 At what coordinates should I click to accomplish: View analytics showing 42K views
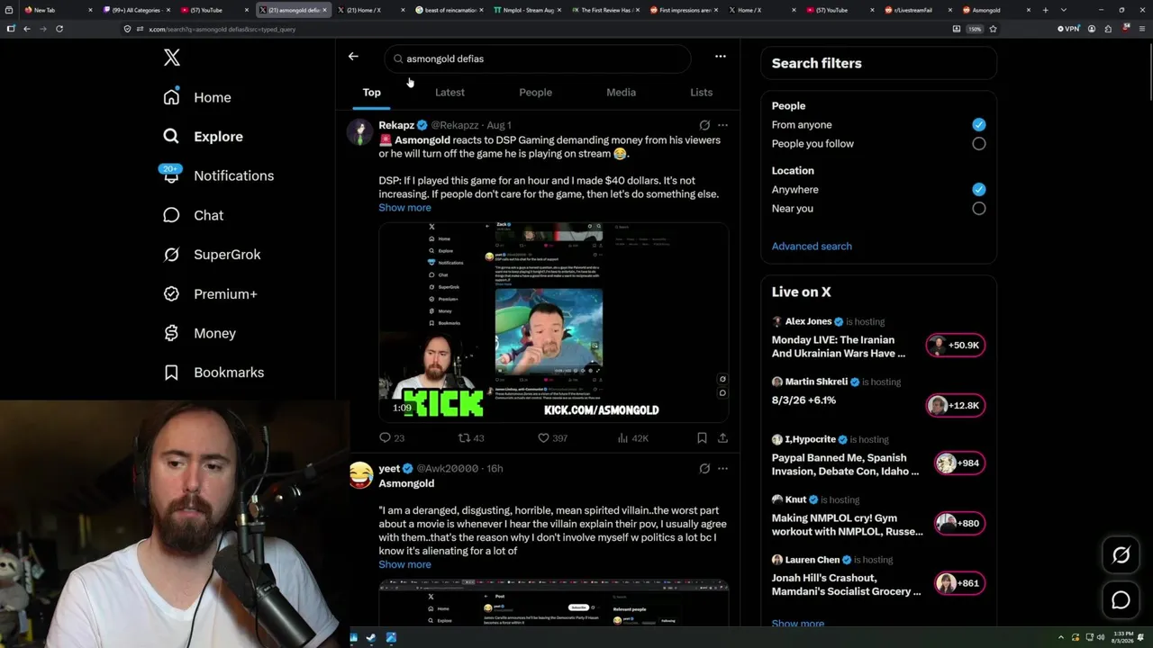click(632, 438)
